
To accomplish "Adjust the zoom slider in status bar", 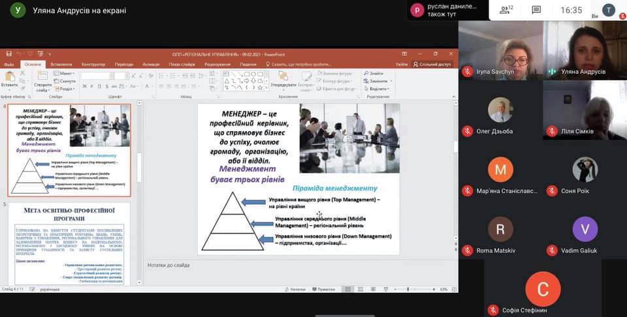I will pos(408,289).
